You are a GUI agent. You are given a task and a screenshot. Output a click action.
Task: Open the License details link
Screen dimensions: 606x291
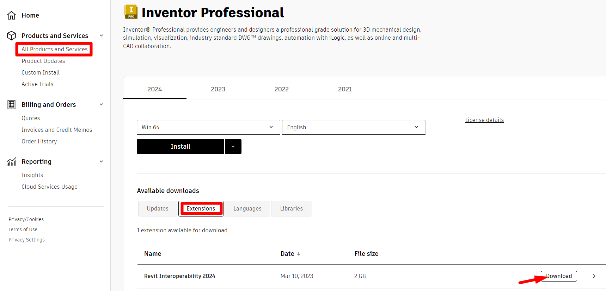pyautogui.click(x=484, y=120)
